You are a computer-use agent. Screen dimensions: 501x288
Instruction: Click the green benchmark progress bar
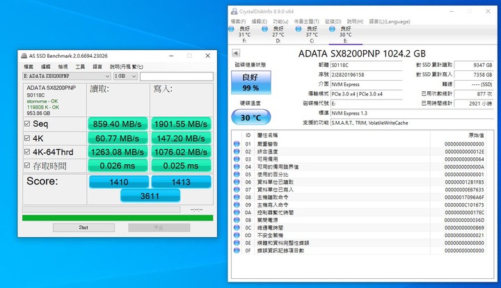click(118, 218)
